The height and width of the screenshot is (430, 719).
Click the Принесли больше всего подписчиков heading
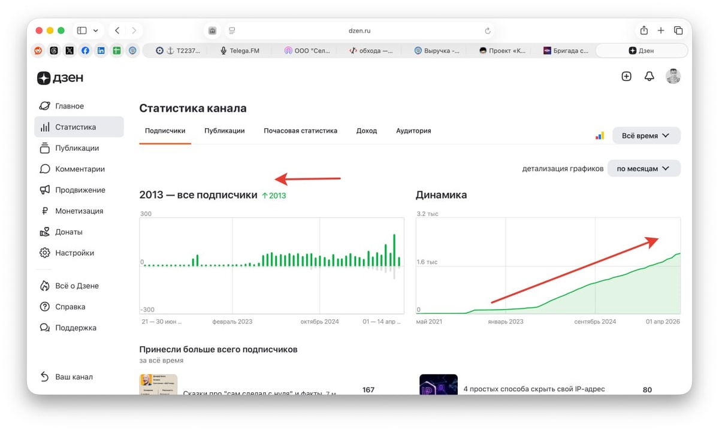[218, 349]
